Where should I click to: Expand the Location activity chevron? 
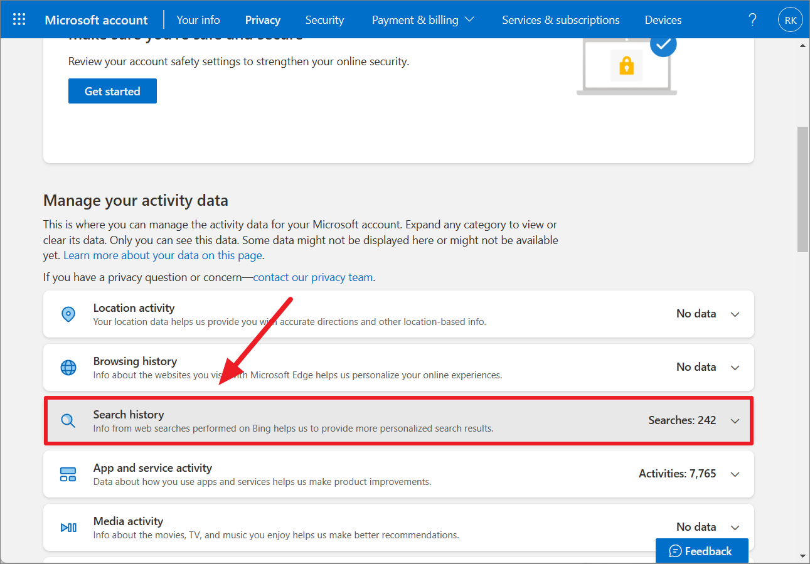point(735,314)
